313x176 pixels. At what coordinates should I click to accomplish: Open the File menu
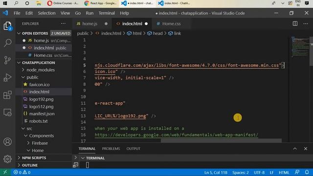tap(17, 13)
